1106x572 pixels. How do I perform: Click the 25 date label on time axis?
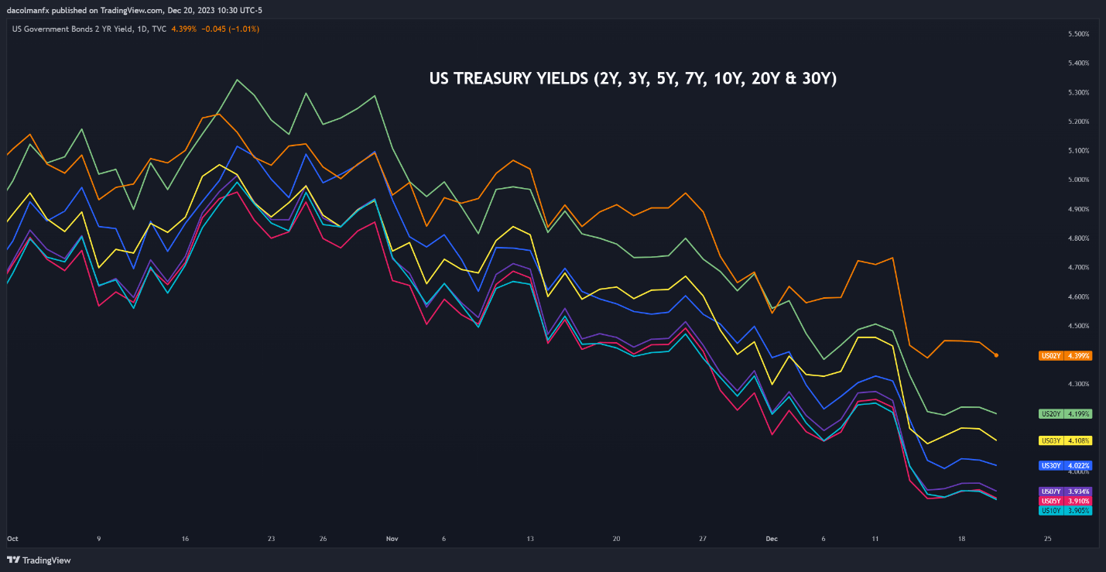click(x=1047, y=538)
